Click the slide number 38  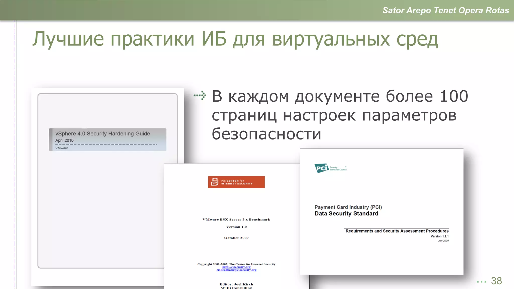[x=496, y=281]
